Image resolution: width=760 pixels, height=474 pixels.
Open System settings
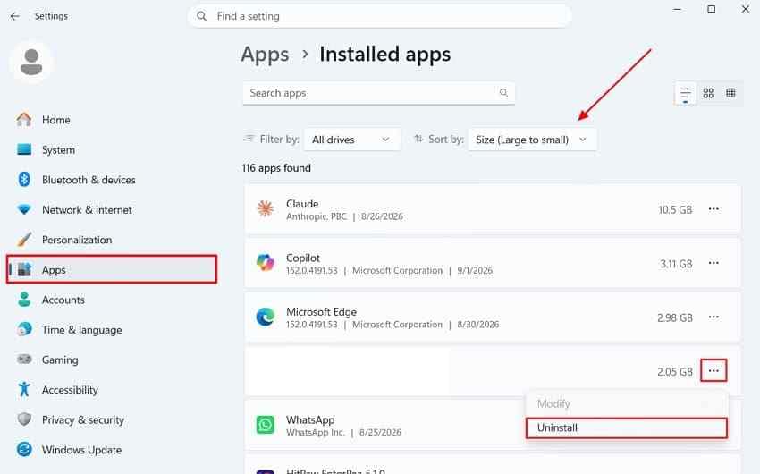[112, 149]
